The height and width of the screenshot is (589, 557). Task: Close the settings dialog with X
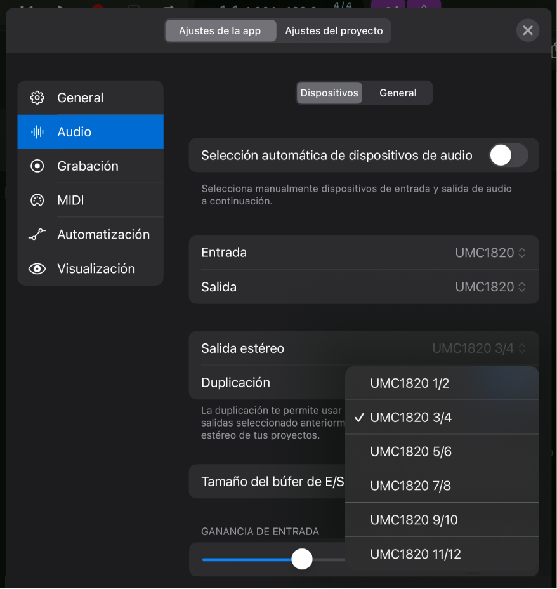[527, 30]
